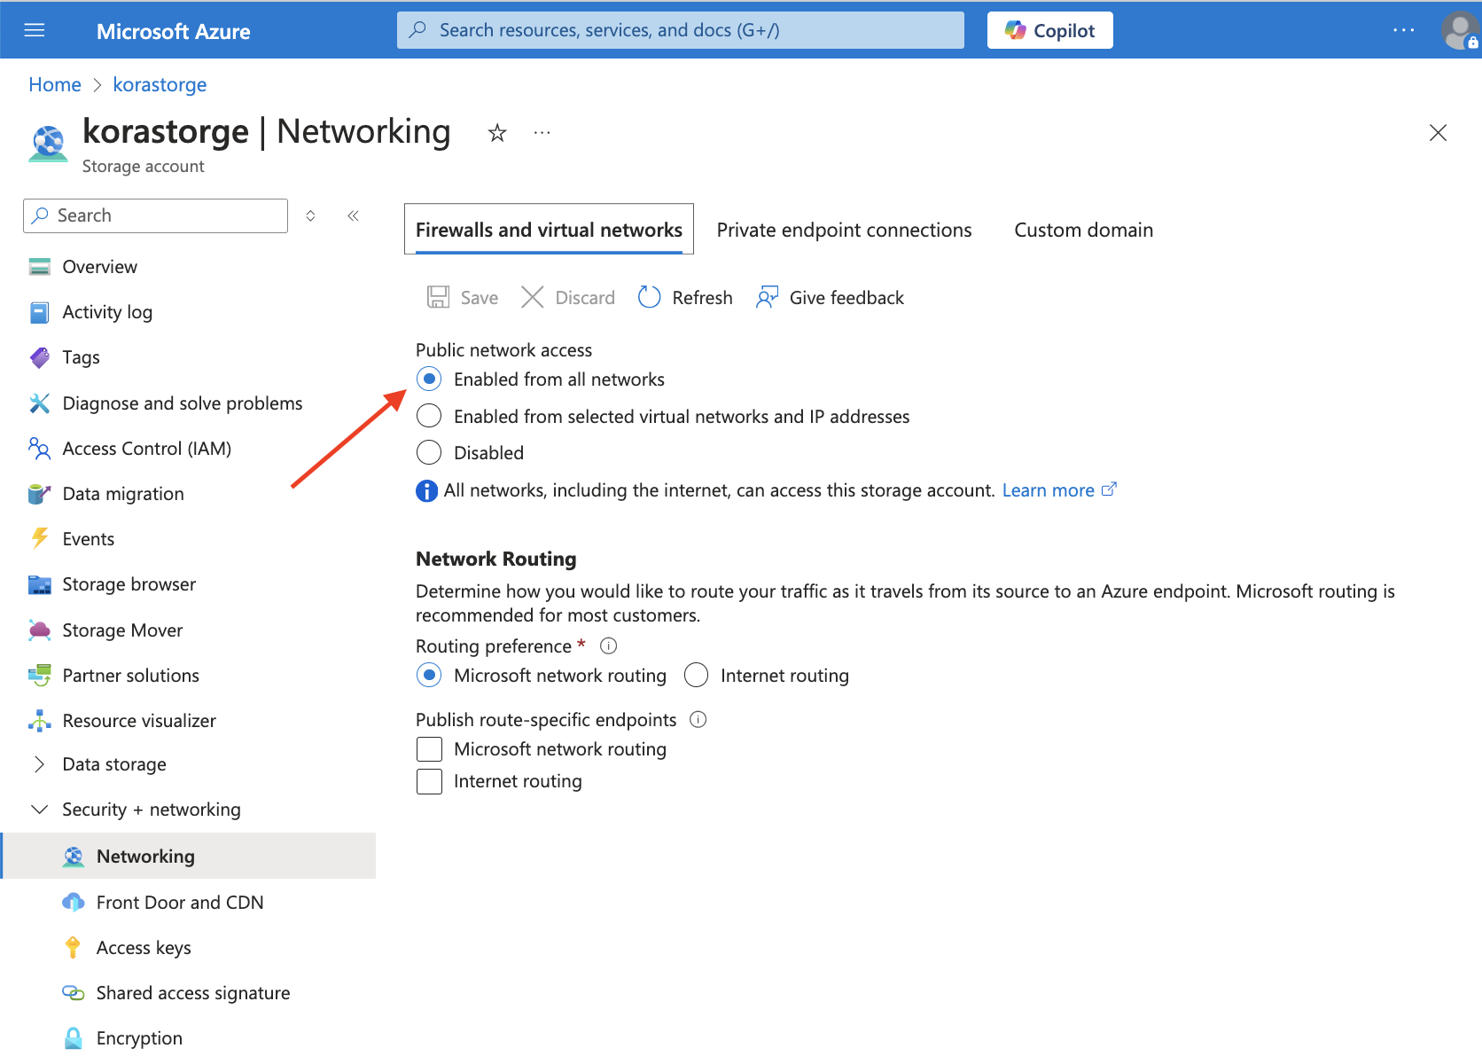Close the Networking blade
The width and height of the screenshot is (1482, 1064).
(1438, 133)
